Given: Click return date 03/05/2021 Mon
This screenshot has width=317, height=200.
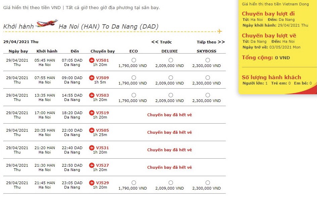Looking at the screenshot, I should [285, 47].
